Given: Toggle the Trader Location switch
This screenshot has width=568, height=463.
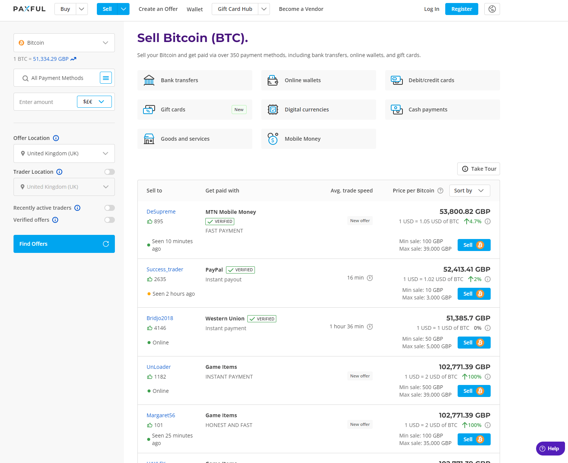Looking at the screenshot, I should point(110,172).
